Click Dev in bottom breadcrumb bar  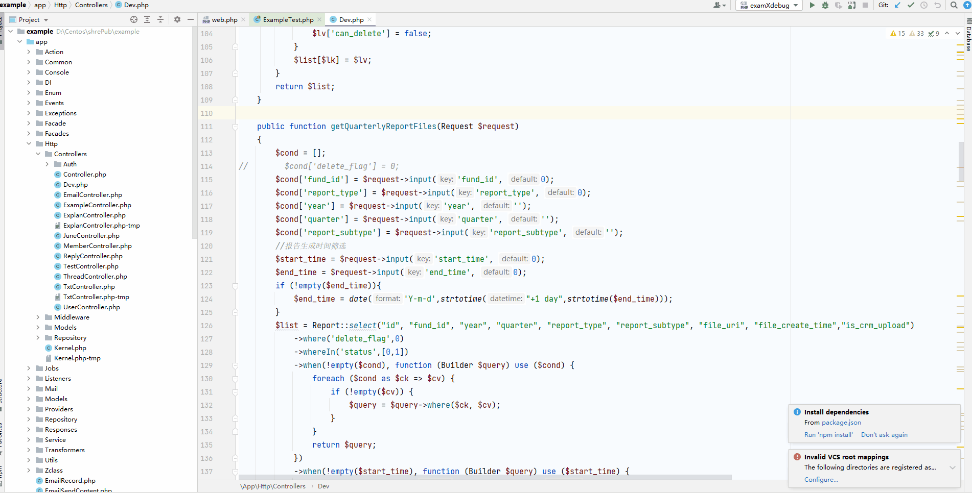(x=323, y=486)
